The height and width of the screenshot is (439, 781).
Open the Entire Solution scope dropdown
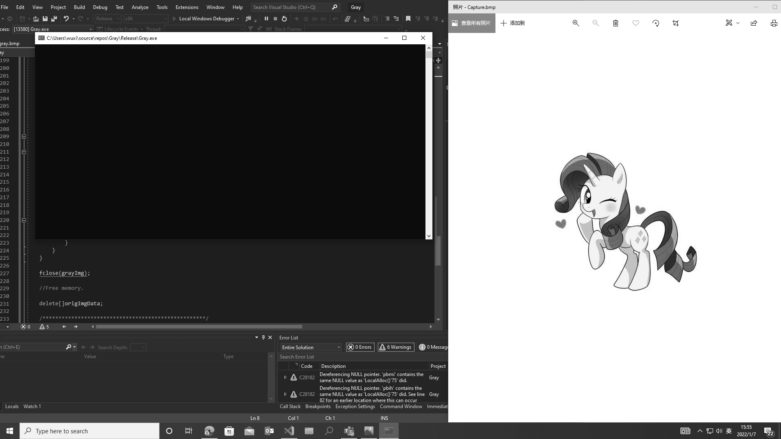click(x=311, y=348)
